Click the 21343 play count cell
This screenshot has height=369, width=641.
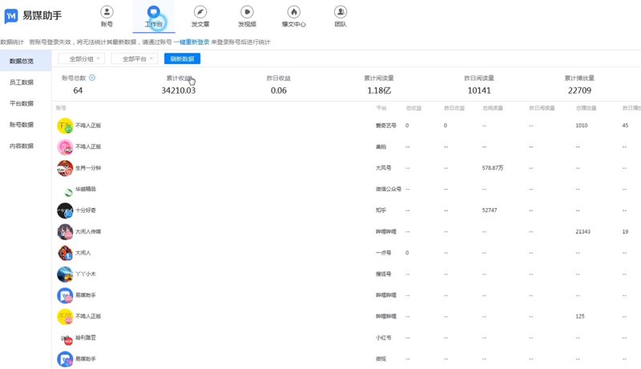pyautogui.click(x=583, y=232)
